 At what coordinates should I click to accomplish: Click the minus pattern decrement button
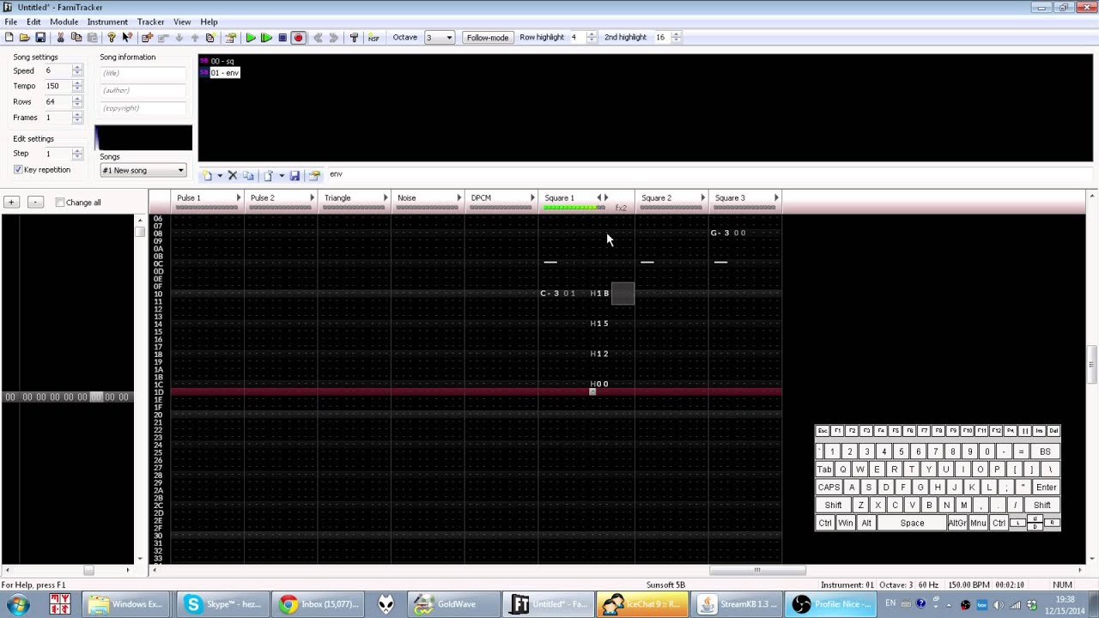coord(35,203)
